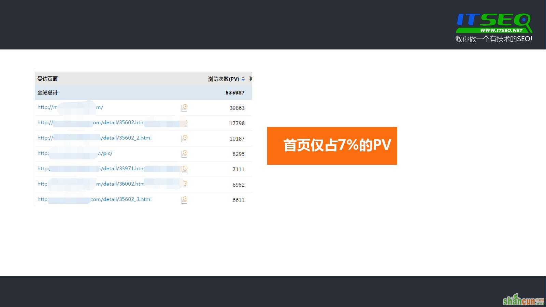Open the detail/36002.htm link
Image resolution: width=546 pixels, height=307 pixels.
[x=91, y=184]
